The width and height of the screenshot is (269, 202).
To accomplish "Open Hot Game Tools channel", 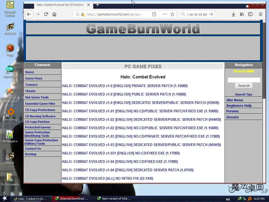I will point(37,97).
